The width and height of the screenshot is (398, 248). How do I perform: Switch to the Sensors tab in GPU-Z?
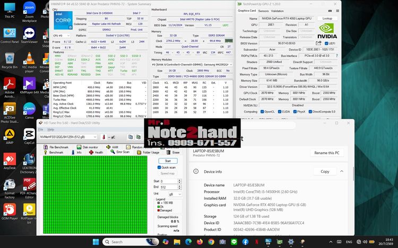point(263,11)
